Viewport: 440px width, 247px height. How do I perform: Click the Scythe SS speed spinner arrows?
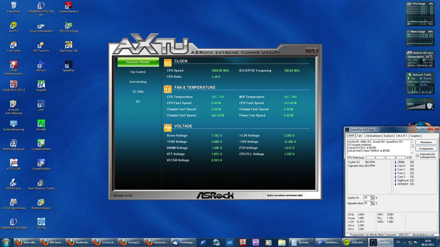click(372, 198)
